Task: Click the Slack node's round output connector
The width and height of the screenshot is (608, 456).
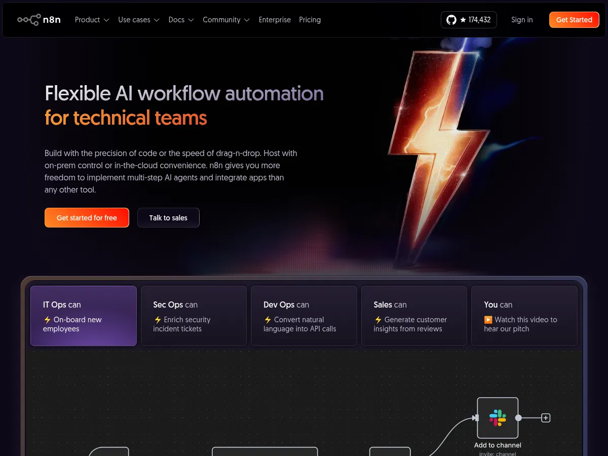Action: click(518, 417)
